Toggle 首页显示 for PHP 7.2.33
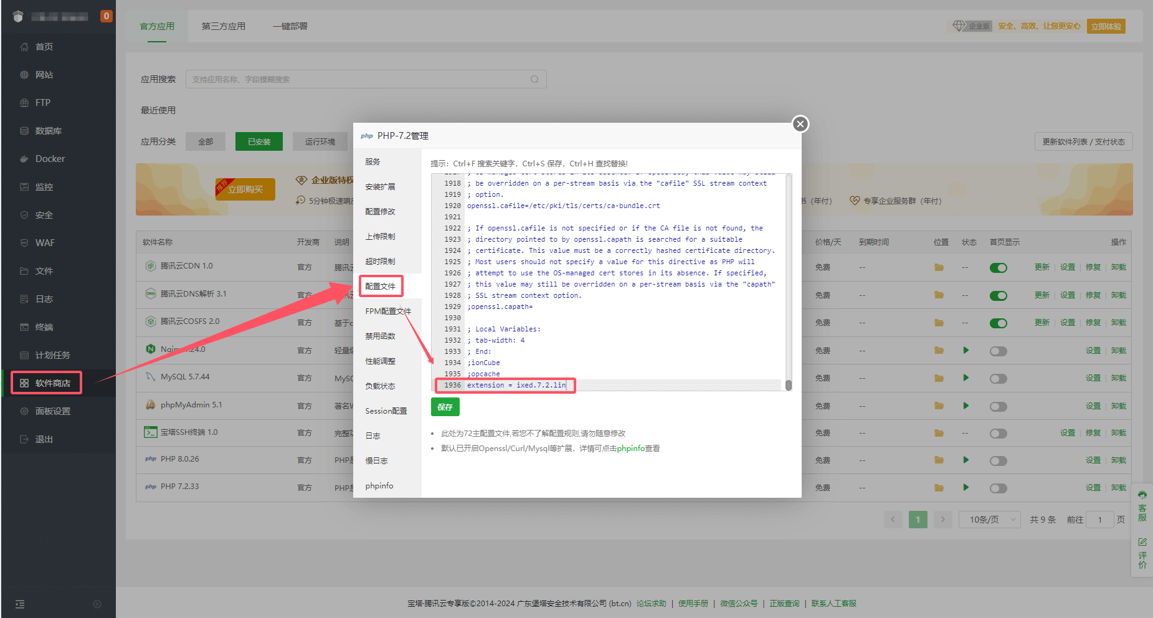 [x=999, y=488]
